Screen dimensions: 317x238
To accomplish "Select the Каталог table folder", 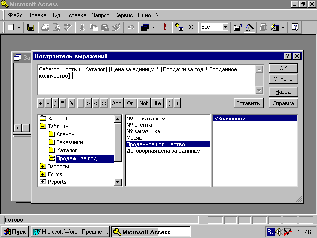I will 63,150.
